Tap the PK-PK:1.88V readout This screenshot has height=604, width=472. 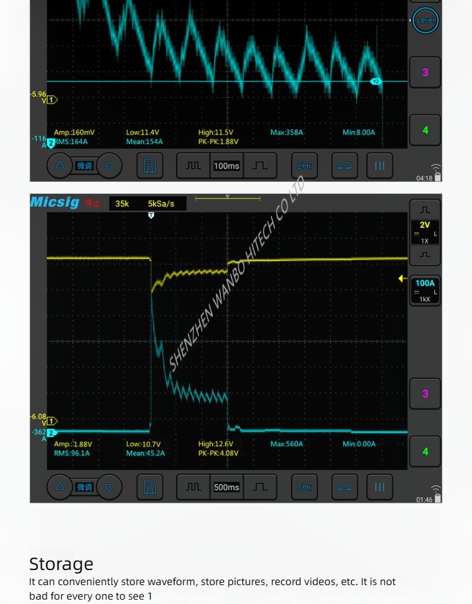pos(218,142)
